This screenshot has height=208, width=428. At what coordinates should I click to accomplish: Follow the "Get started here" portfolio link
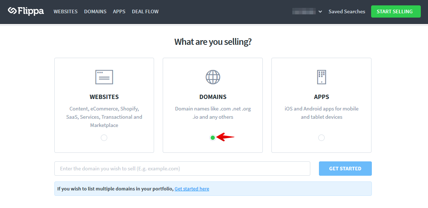click(x=192, y=189)
